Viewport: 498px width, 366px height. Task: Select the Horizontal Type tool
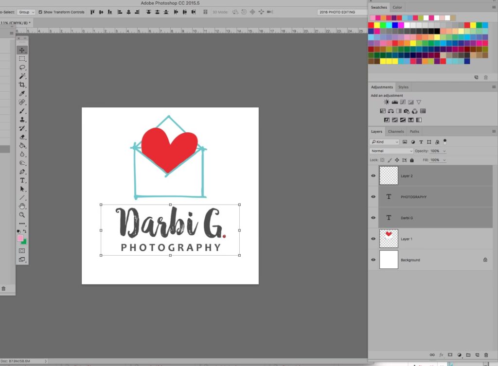tap(22, 180)
